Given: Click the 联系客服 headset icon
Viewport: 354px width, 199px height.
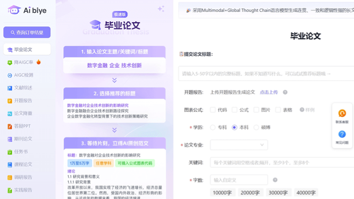Looking at the screenshot, I should click(x=342, y=113).
